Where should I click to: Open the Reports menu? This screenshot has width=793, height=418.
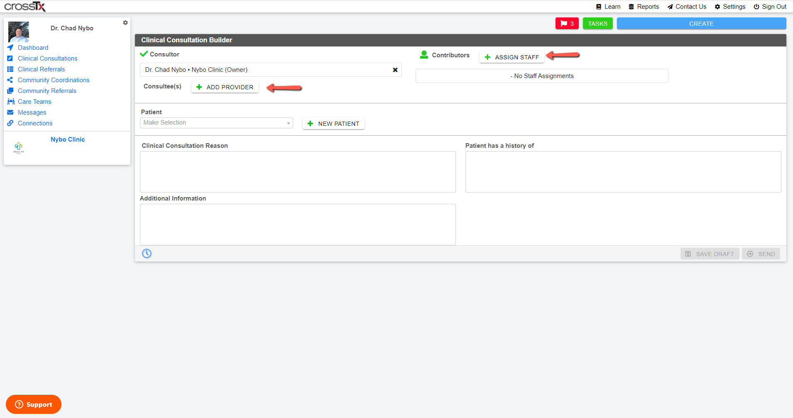(644, 7)
